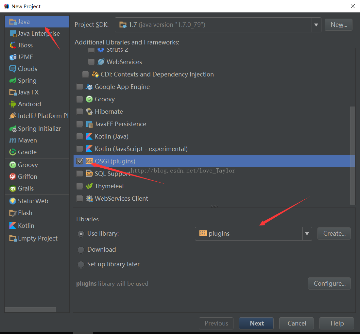This screenshot has width=360, height=334.
Task: Click the Java FX folder icon
Action: 13,92
